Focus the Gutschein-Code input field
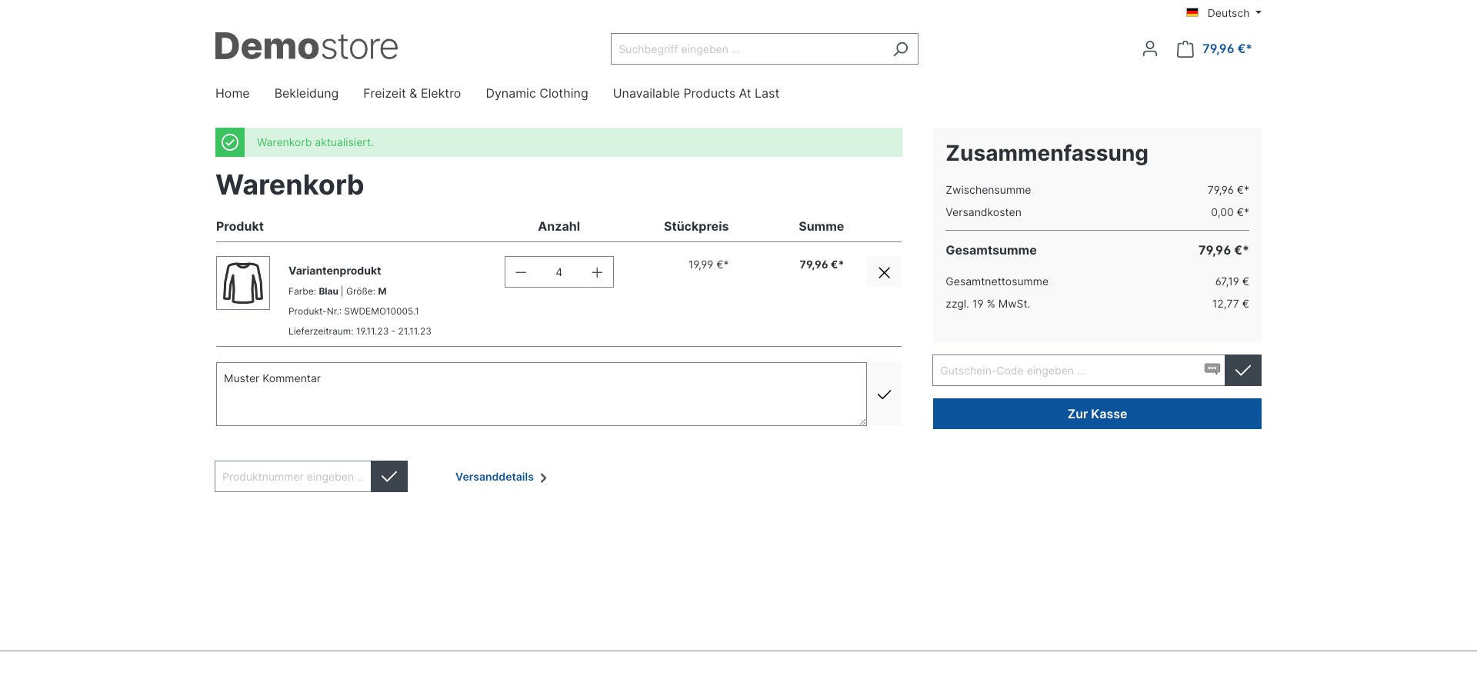Viewport: 1477px width, 689px height. pos(1079,371)
